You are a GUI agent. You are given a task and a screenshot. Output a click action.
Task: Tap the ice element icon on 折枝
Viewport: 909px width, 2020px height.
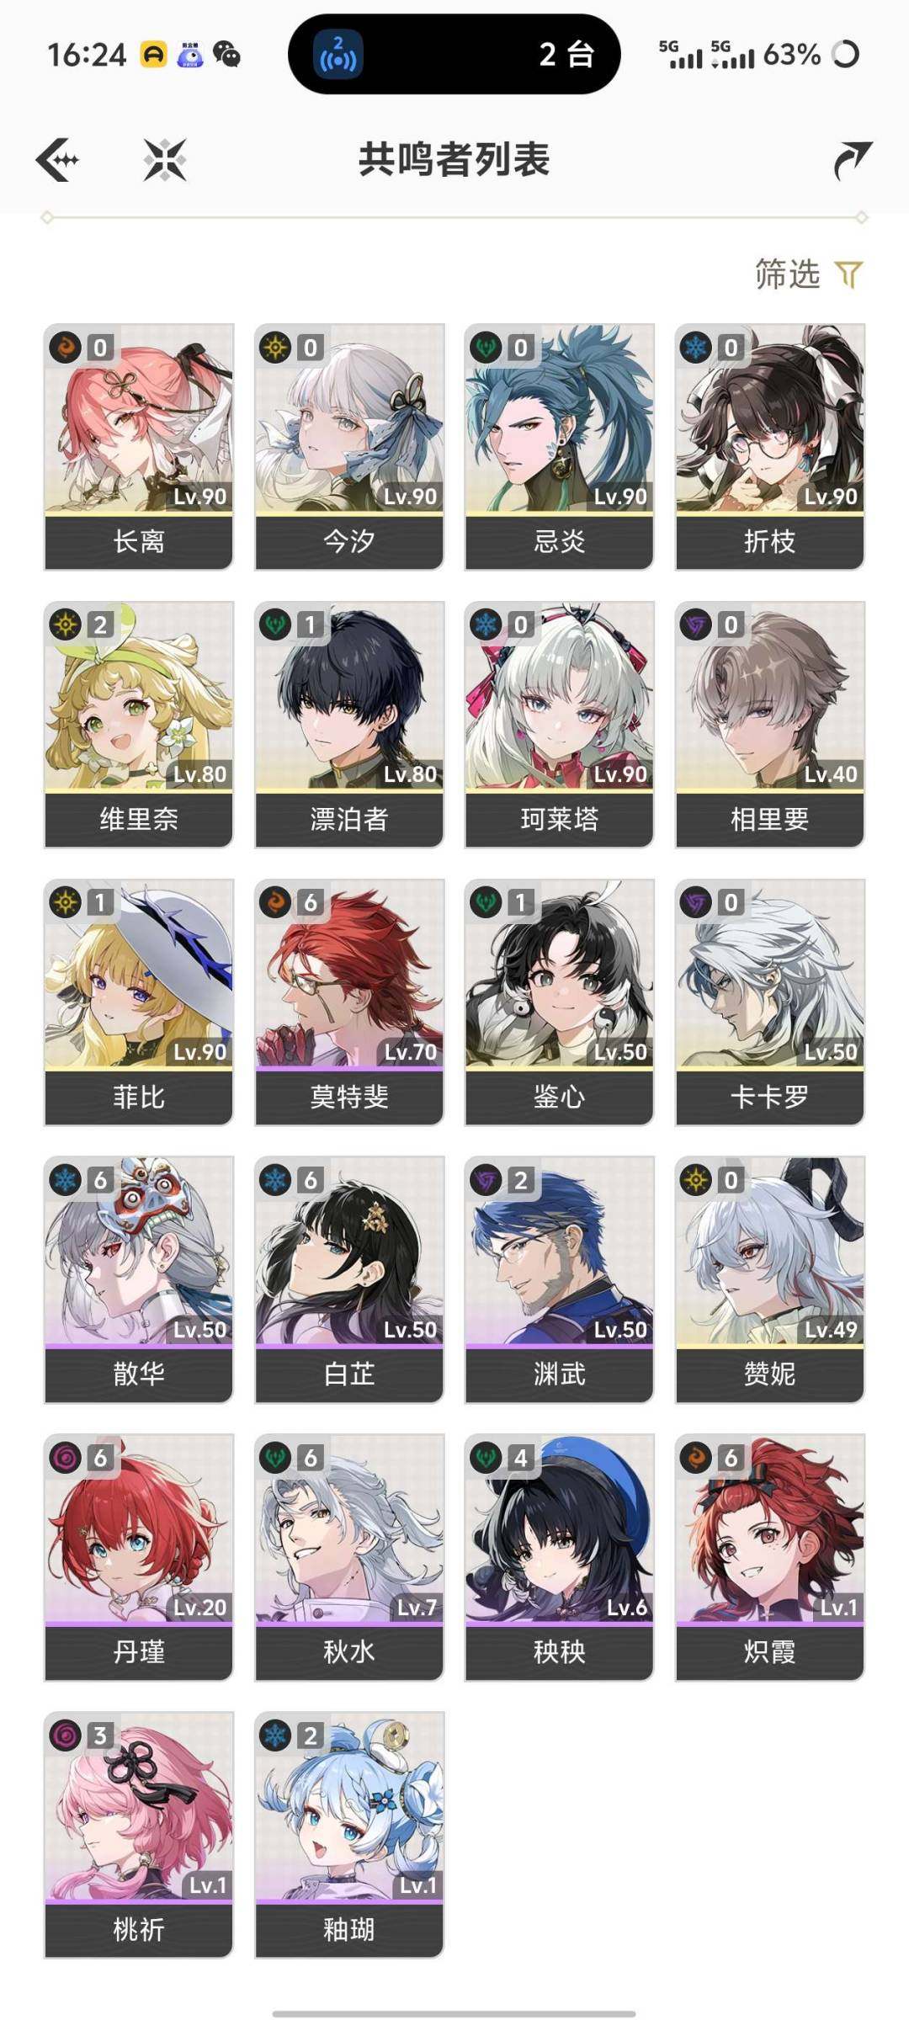(696, 347)
